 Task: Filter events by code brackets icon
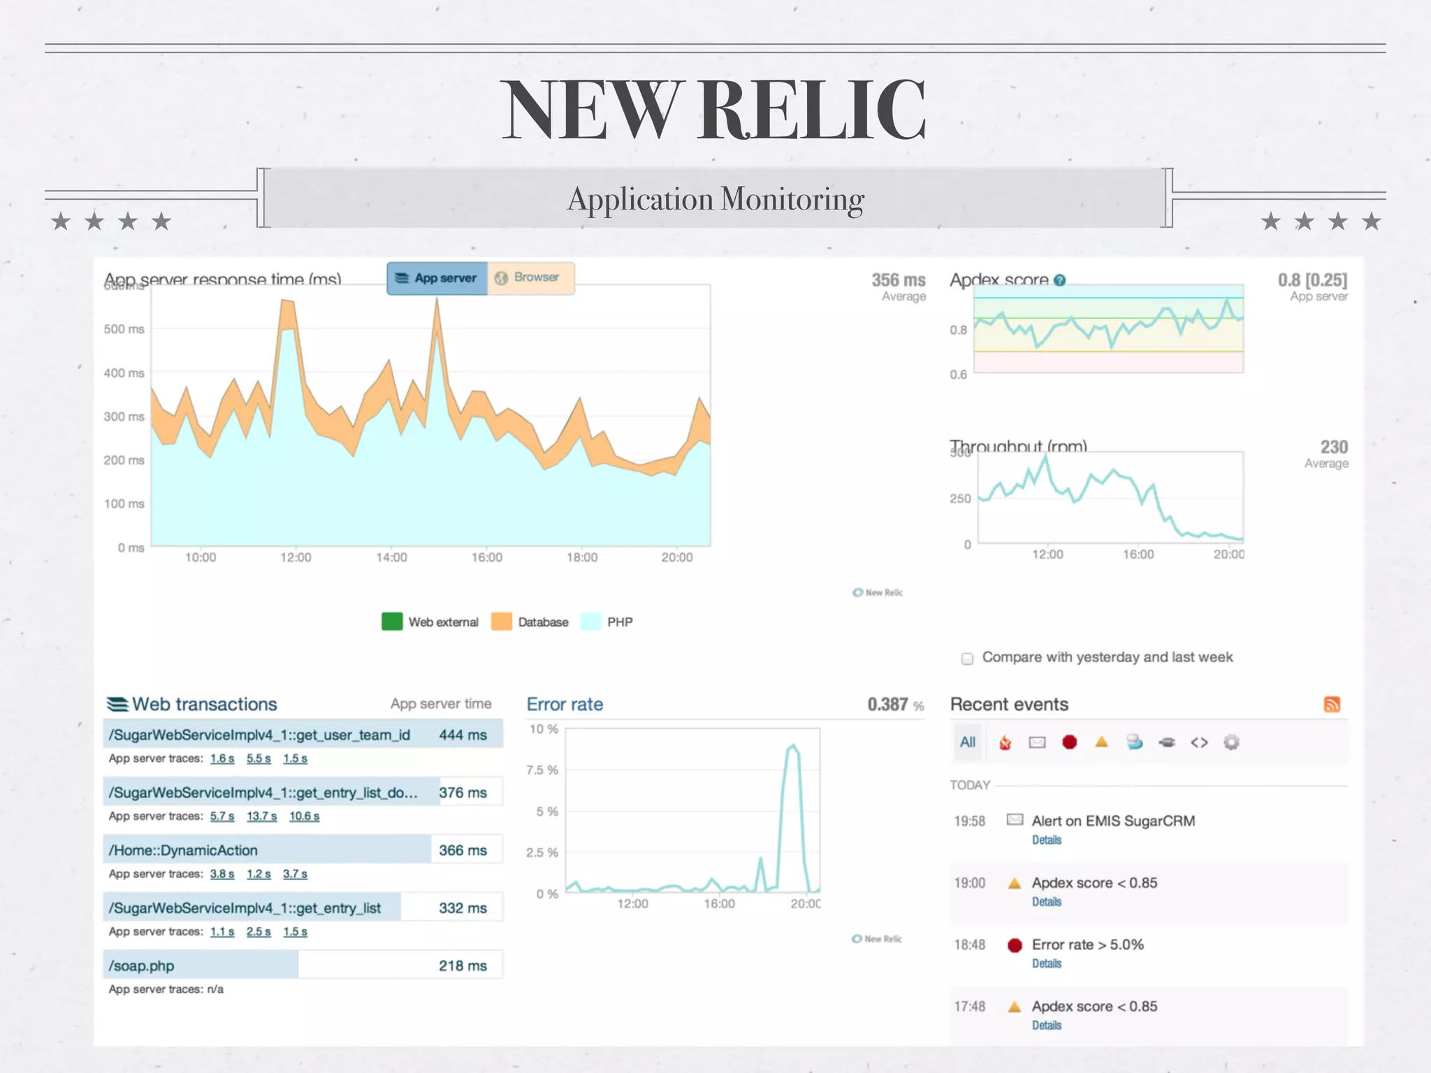coord(1199,743)
